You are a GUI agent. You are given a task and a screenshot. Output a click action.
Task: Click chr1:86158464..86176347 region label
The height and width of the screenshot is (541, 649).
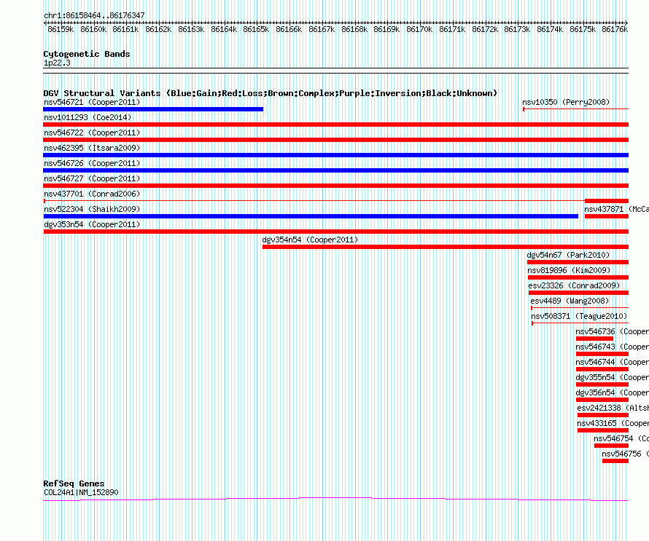[94, 16]
